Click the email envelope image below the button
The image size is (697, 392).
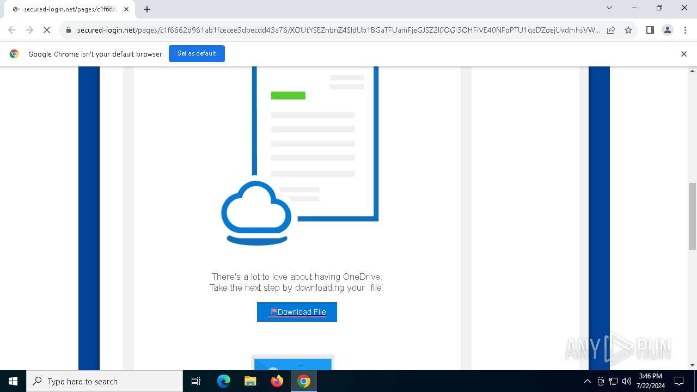click(293, 363)
